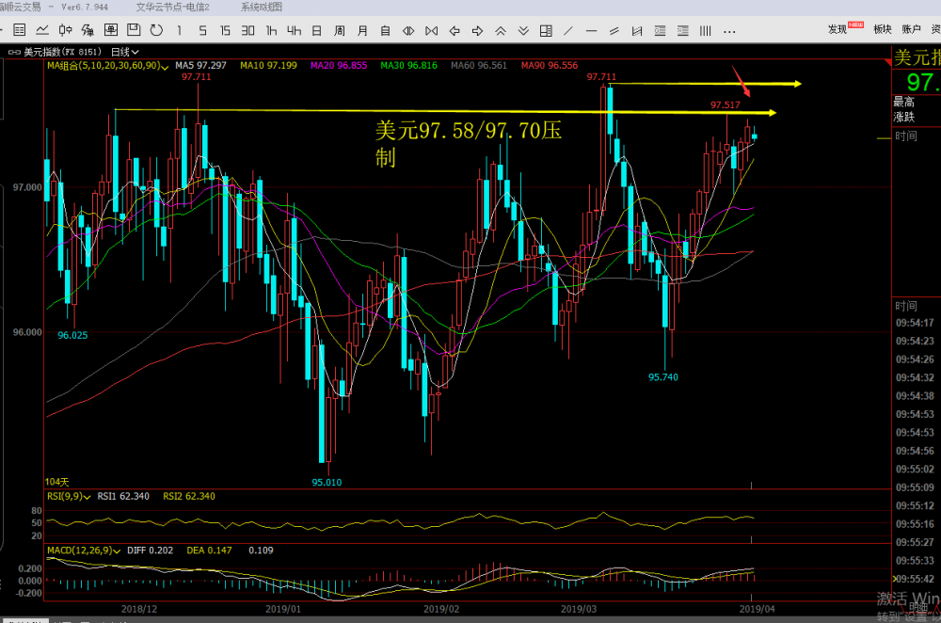Screen dimensions: 941x623
Task: Click the MA60 96.561 value label
Action: point(479,66)
